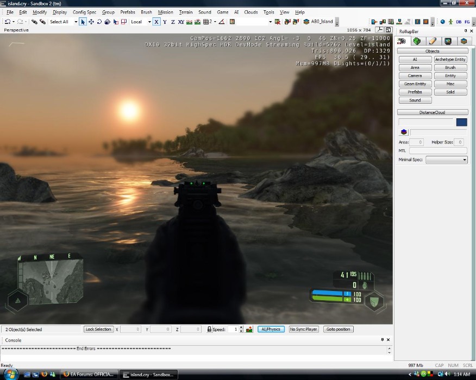Image resolution: width=476 pixels, height=380 pixels.
Task: Select the arrow selection tool in toolbar
Action: [x=83, y=22]
